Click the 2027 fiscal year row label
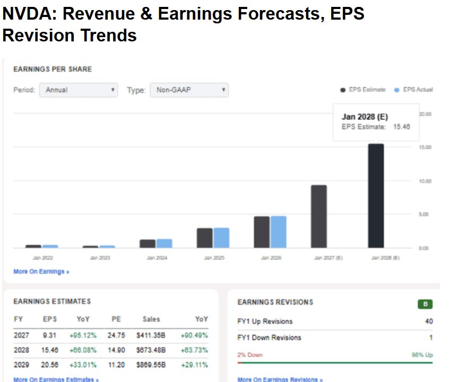 coord(21,335)
